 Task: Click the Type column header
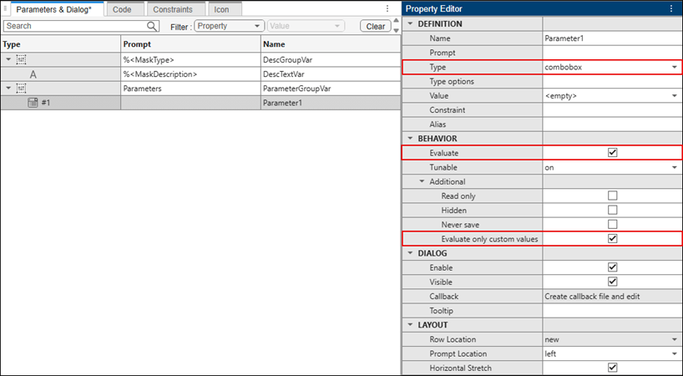[x=61, y=44]
